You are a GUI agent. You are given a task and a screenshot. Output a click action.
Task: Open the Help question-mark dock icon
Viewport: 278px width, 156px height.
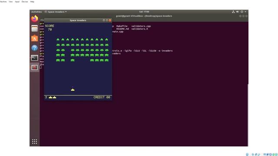(34, 48)
